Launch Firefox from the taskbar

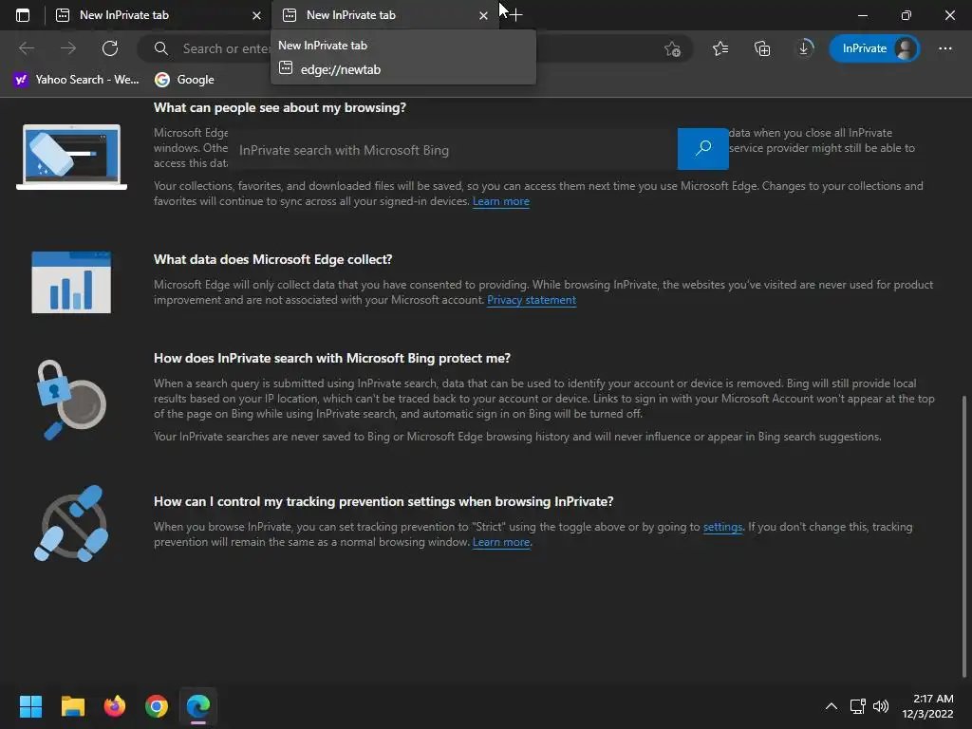[115, 706]
